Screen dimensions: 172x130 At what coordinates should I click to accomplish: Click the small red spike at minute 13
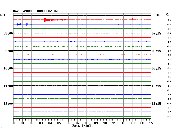pyautogui.click(x=133, y=19)
